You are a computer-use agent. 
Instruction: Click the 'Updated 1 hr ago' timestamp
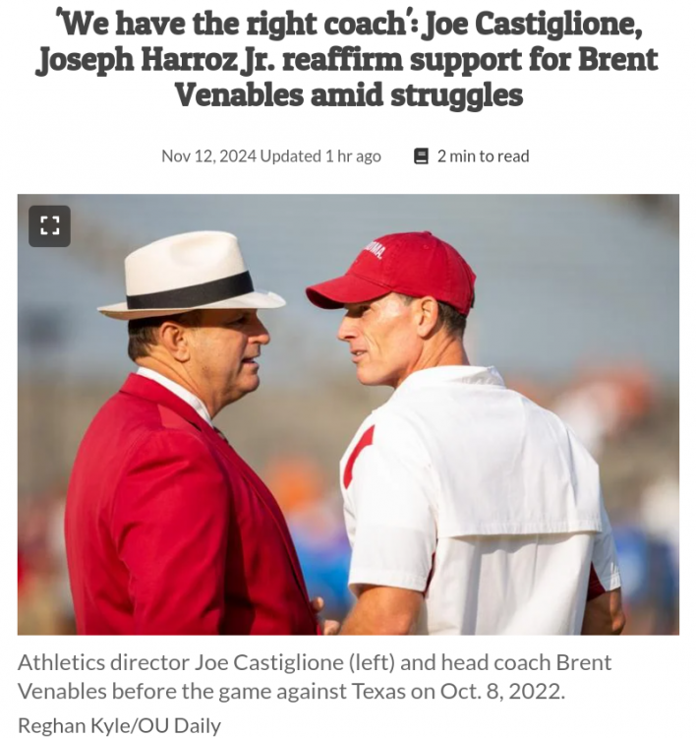coord(320,155)
